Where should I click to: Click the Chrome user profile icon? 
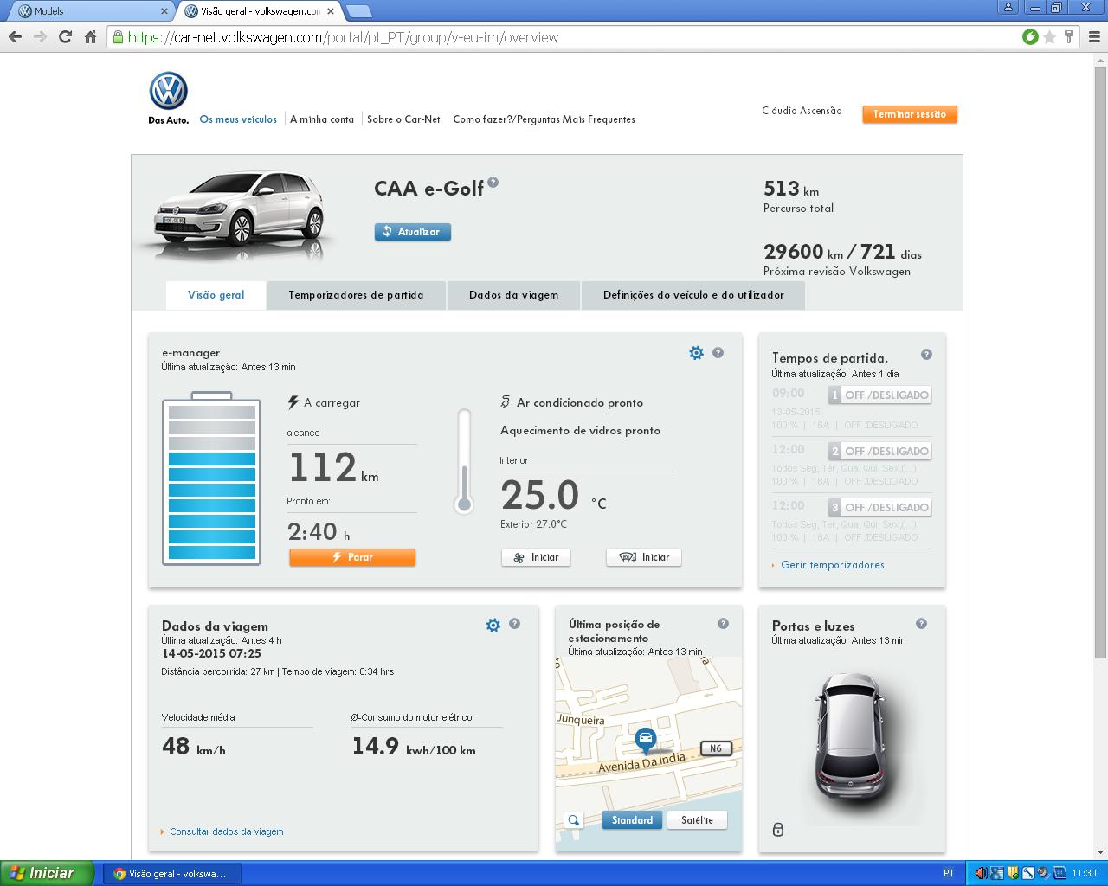[x=1008, y=8]
